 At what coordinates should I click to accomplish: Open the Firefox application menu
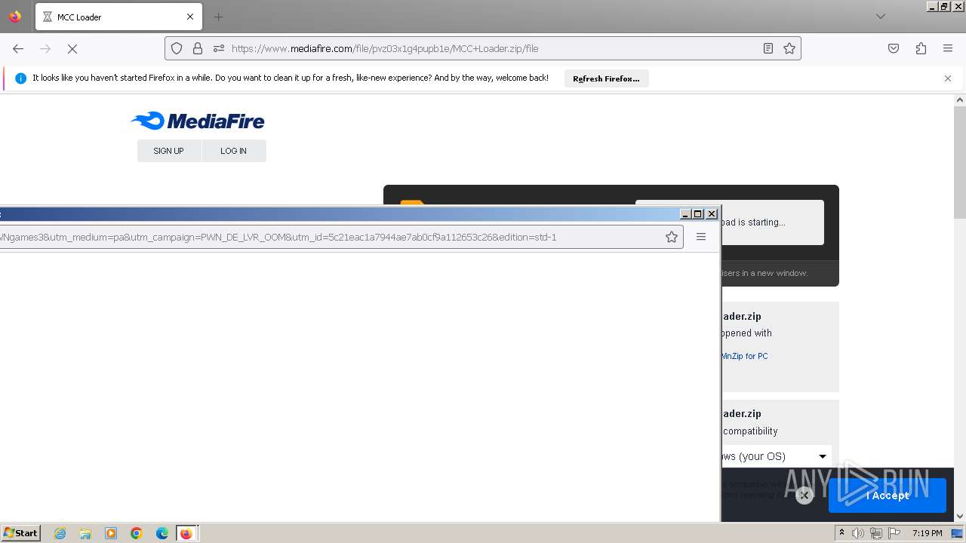948,48
